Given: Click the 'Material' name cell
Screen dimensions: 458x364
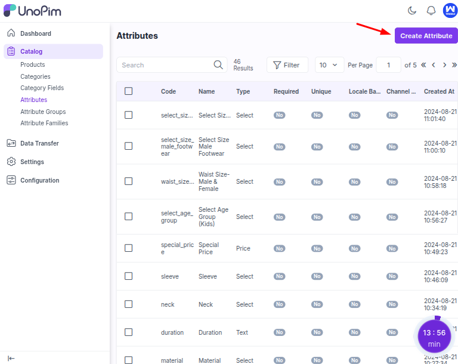Looking at the screenshot, I should point(210,360).
